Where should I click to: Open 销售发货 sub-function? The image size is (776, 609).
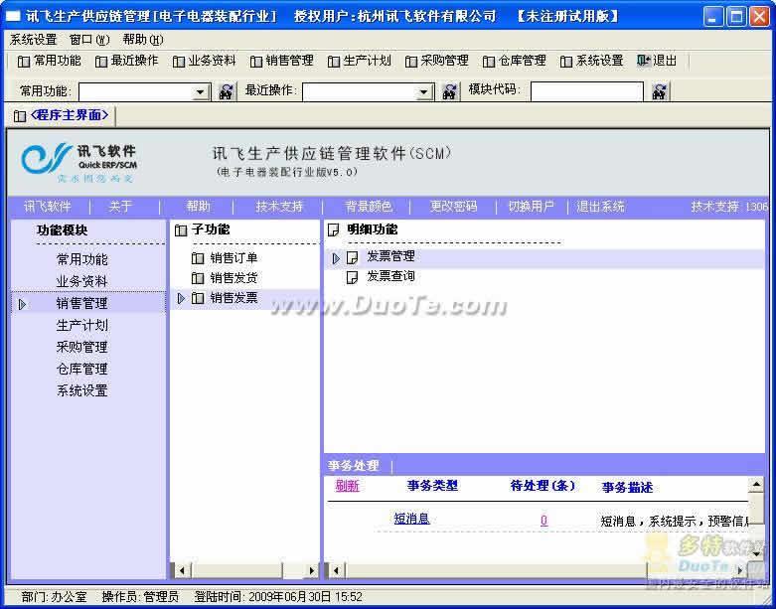pyautogui.click(x=233, y=277)
